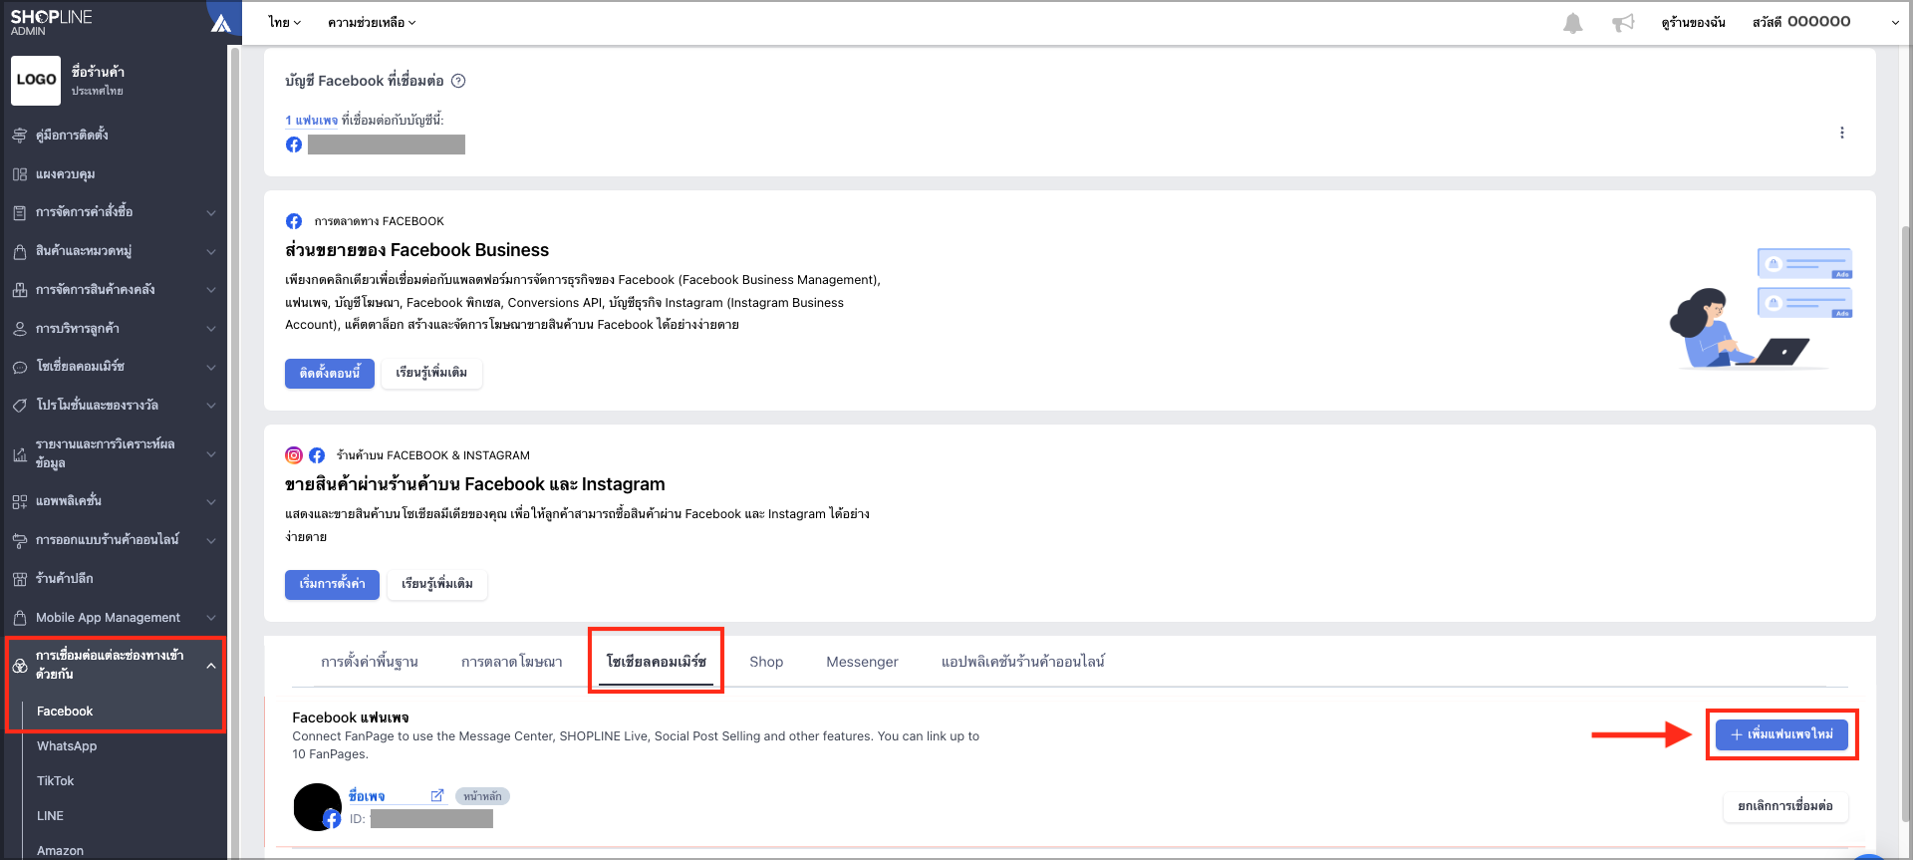Expand the สินค้าและหมวดหมู่ menu
The image size is (1913, 860).
click(210, 251)
